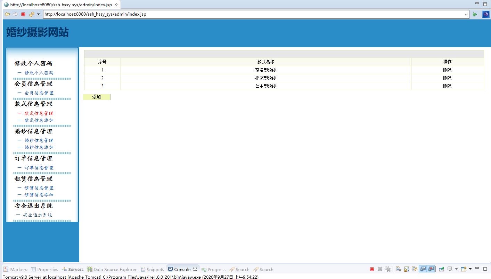Viewport: 491px width, 279px height.
Task: Switch to the Snippets tab
Action: 153,269
